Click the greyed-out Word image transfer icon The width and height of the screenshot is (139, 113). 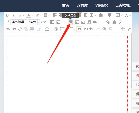[65, 22]
